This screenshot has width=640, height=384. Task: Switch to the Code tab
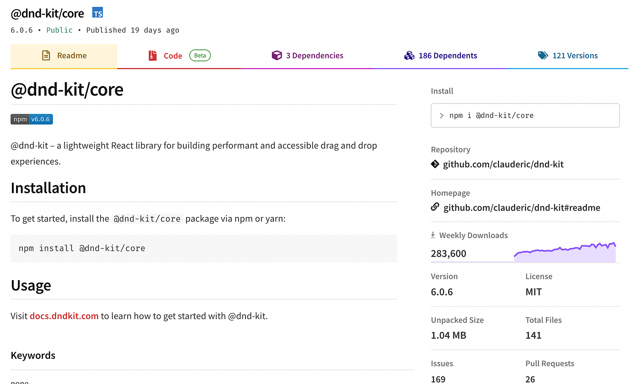180,56
